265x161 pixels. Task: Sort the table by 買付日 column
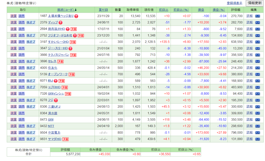pyautogui.click(x=103, y=10)
